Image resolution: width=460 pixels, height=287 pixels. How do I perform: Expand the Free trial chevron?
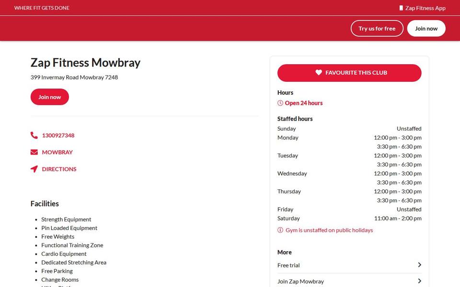pos(420,265)
